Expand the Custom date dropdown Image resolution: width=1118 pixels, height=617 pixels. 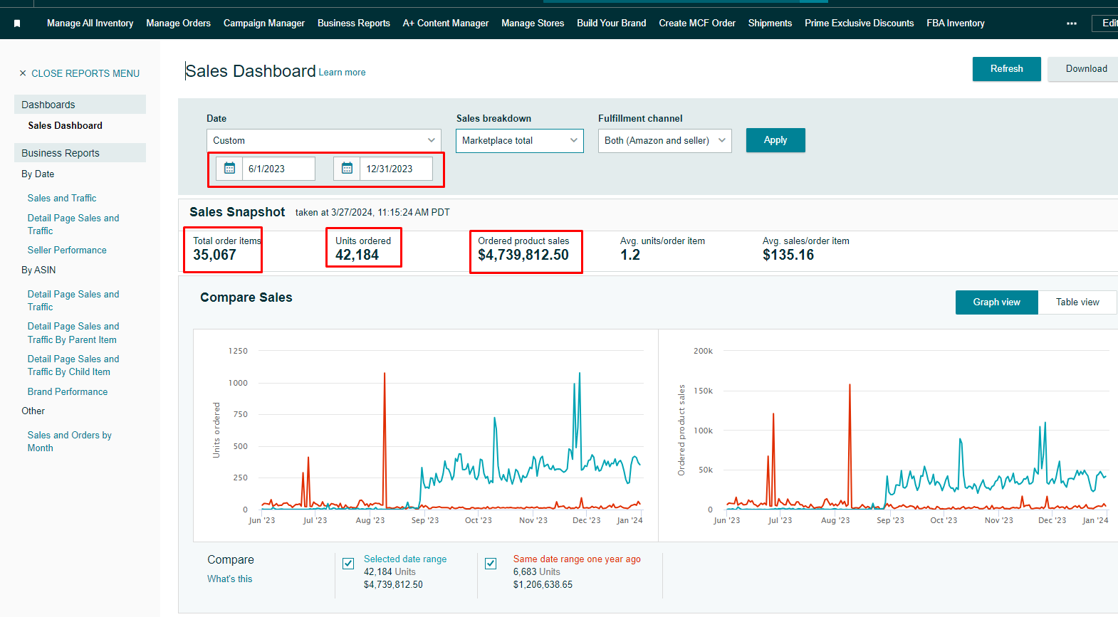[x=323, y=140]
